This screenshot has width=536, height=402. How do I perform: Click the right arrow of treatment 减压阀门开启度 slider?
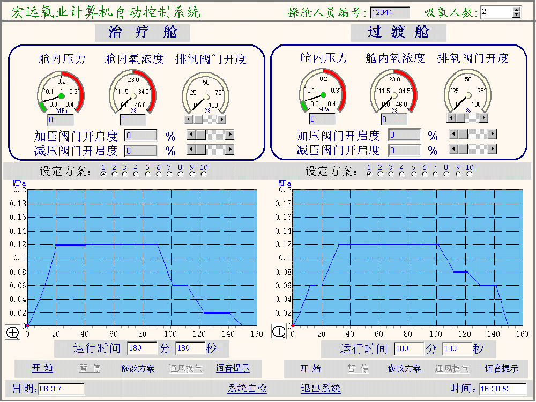[x=230, y=149]
